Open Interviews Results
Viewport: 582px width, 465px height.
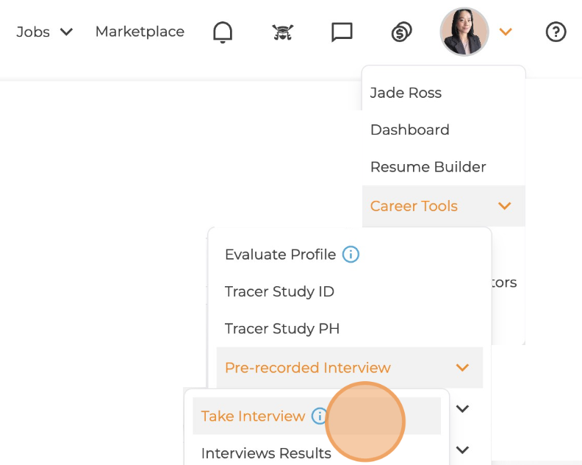click(266, 453)
